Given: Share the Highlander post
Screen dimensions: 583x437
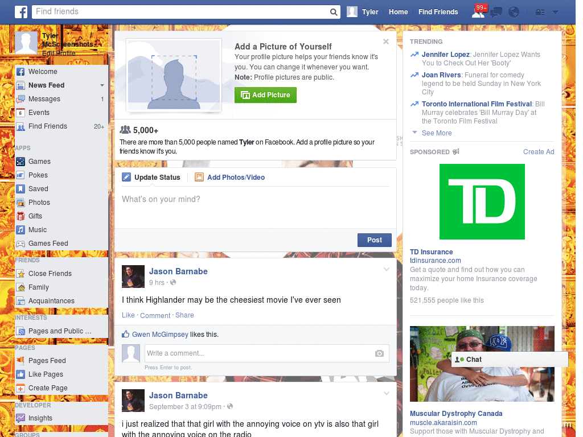Looking at the screenshot, I should 184,315.
